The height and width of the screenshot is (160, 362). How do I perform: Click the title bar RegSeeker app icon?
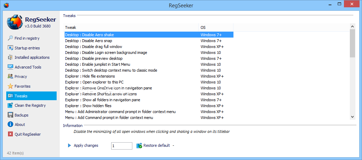pos(6,5)
